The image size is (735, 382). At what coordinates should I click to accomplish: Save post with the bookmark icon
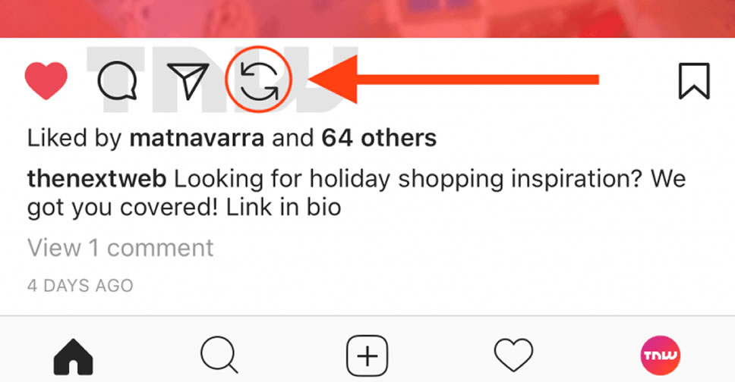point(694,80)
